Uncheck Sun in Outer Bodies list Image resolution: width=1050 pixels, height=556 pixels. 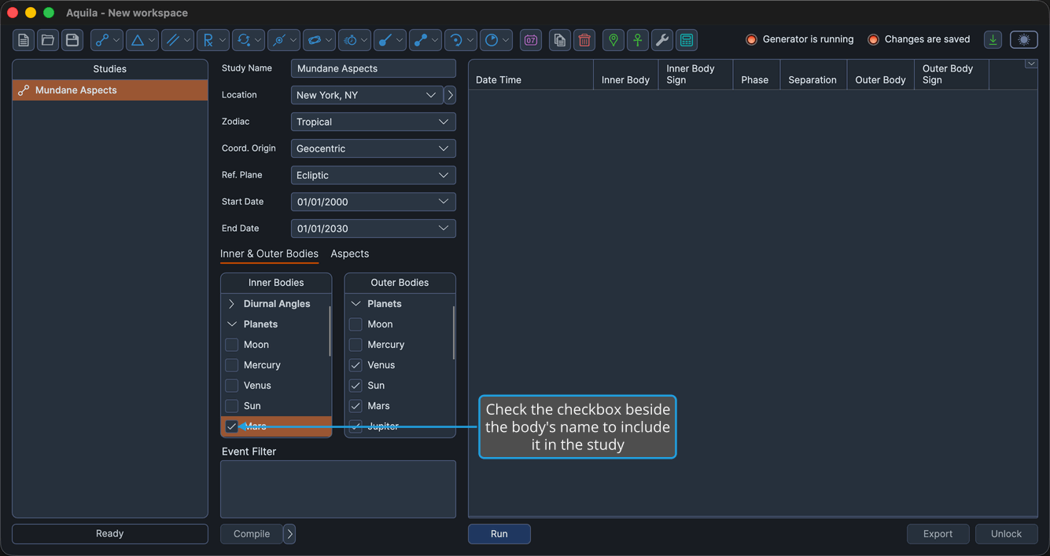tap(356, 386)
